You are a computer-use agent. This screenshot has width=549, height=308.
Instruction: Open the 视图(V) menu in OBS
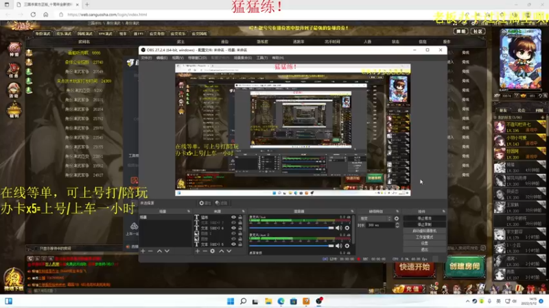pyautogui.click(x=178, y=57)
